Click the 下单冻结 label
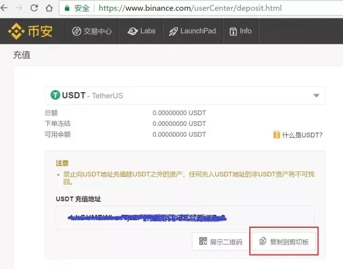This screenshot has width=343, height=269. 58,124
